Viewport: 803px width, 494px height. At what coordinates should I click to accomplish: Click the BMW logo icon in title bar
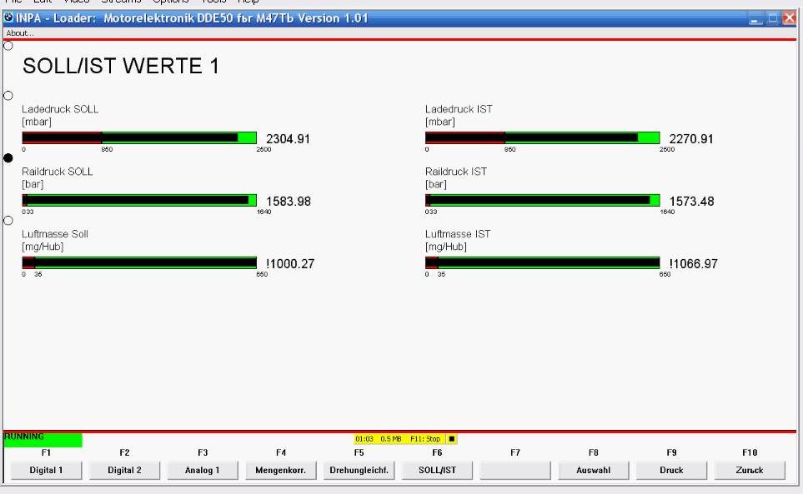(x=8, y=17)
